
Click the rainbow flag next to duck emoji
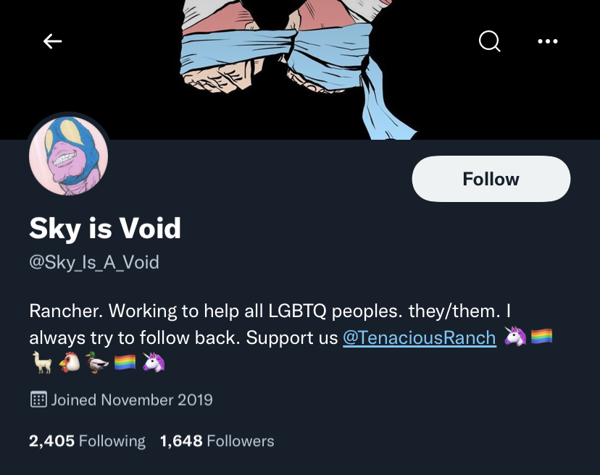(125, 362)
